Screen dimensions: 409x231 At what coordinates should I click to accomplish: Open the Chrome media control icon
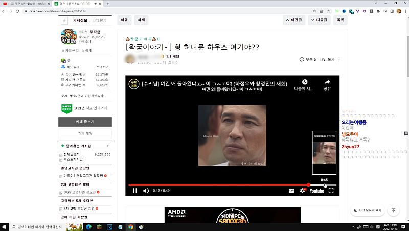(385, 11)
